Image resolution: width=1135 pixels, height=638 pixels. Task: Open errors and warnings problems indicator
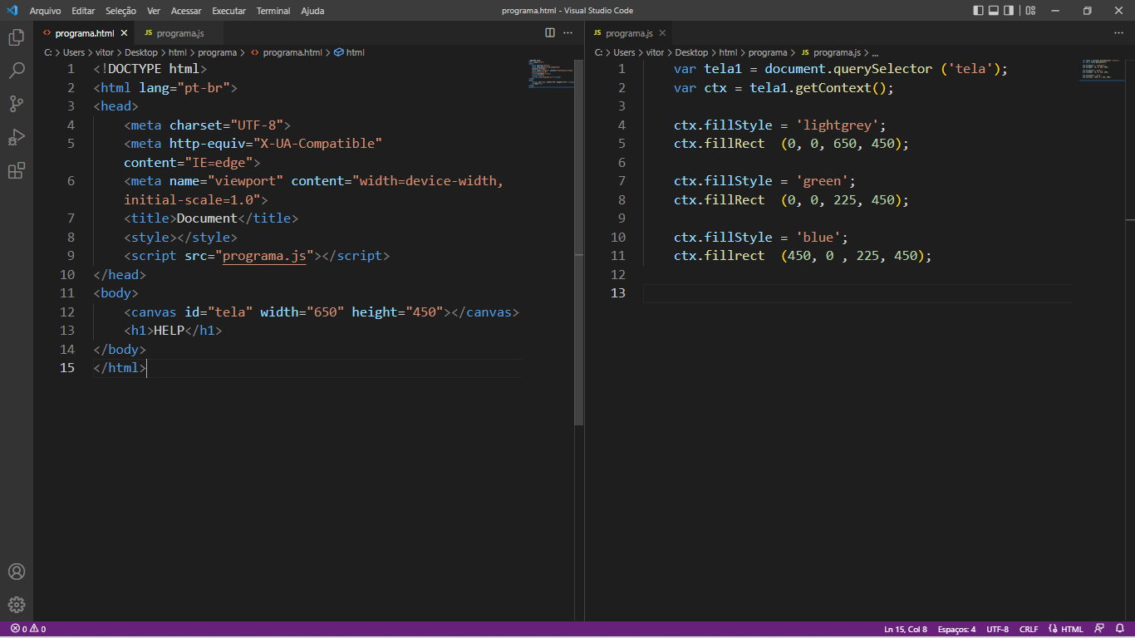(x=28, y=629)
